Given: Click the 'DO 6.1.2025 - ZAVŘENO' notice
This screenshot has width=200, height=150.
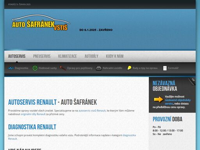Looking at the screenshot, I should [x=96, y=30].
